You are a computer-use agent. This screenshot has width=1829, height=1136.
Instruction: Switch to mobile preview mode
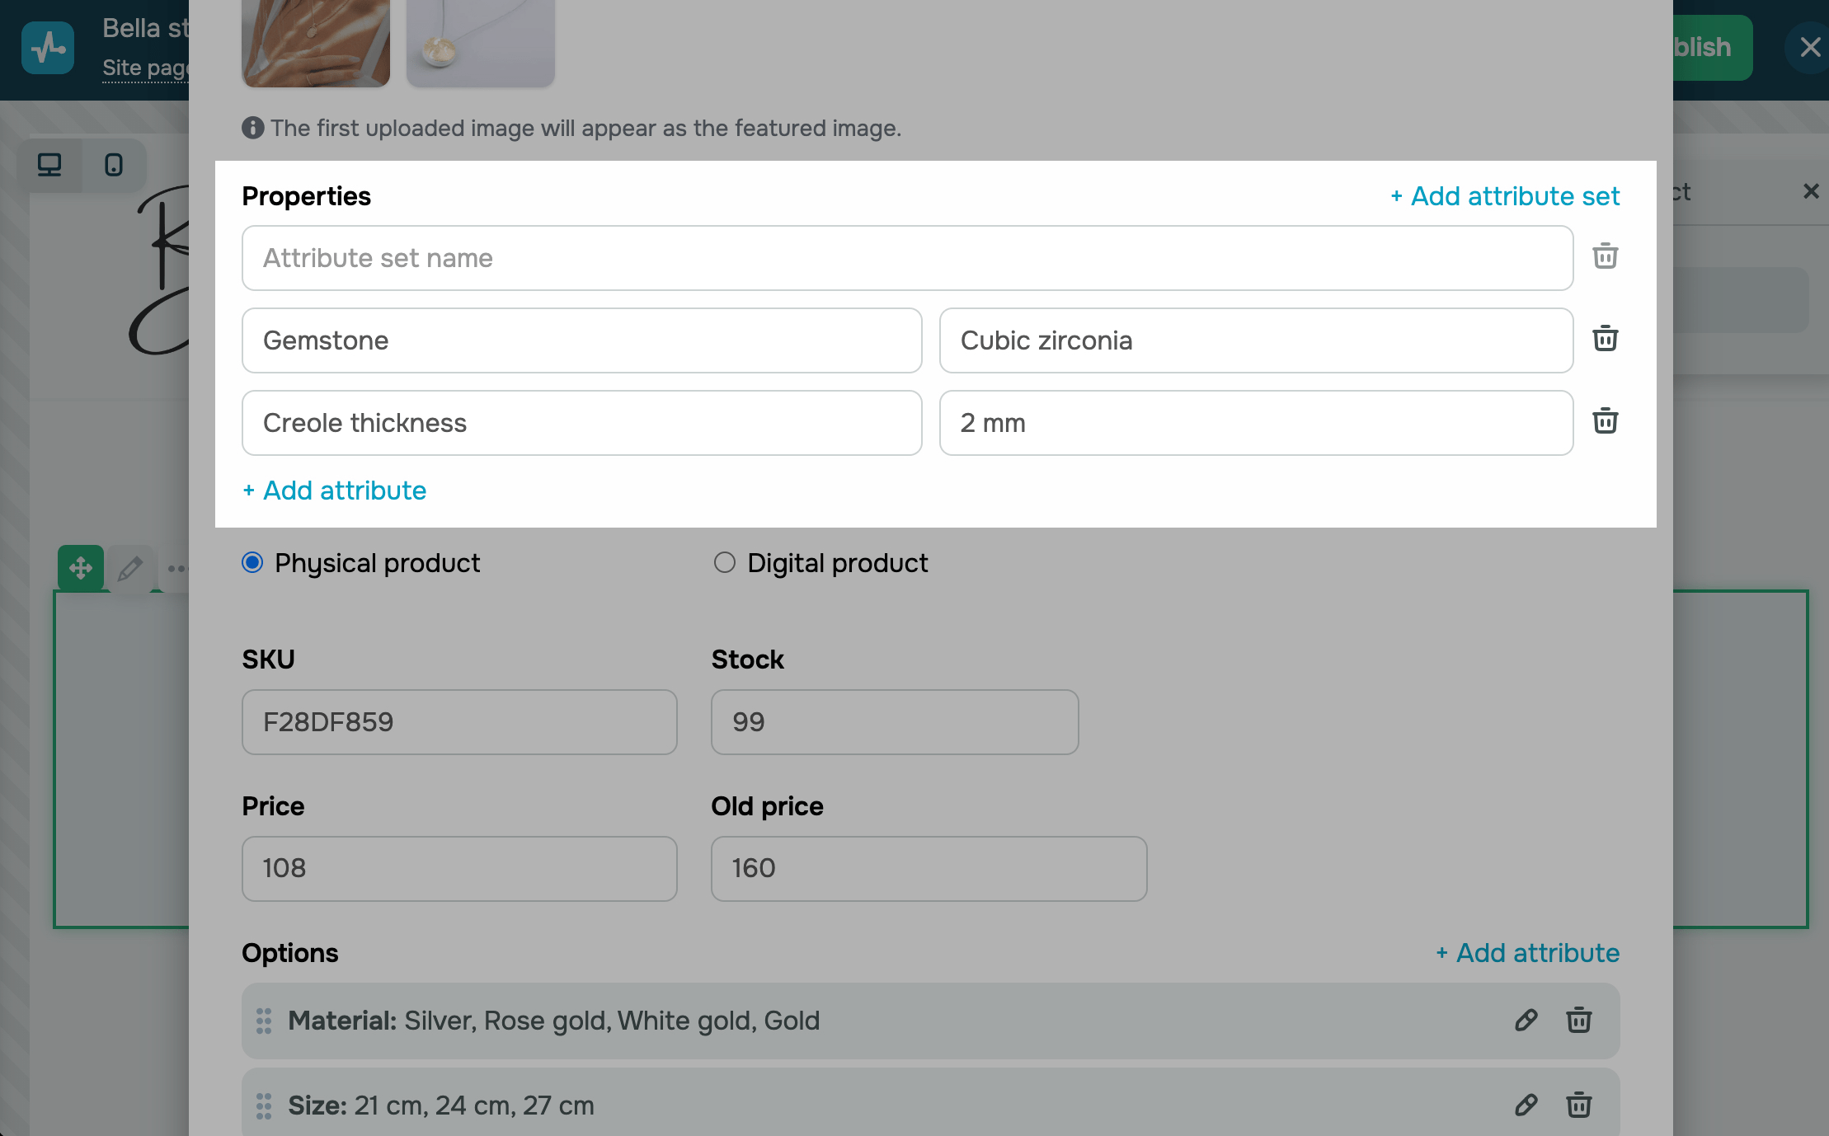[114, 165]
